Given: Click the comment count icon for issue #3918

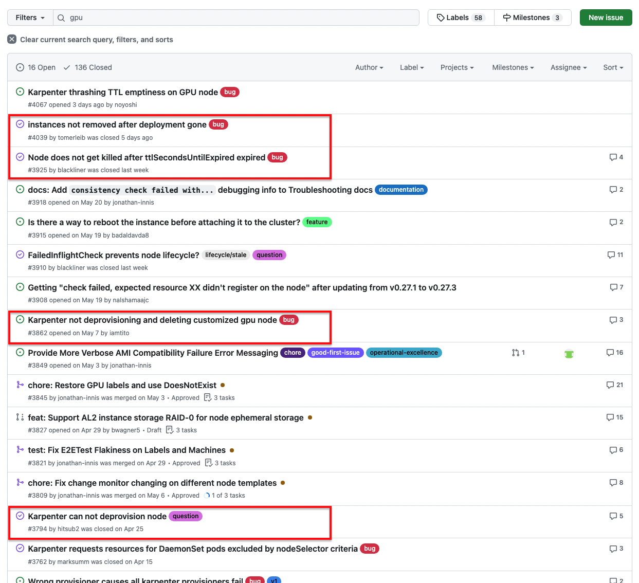Looking at the screenshot, I should coord(613,190).
